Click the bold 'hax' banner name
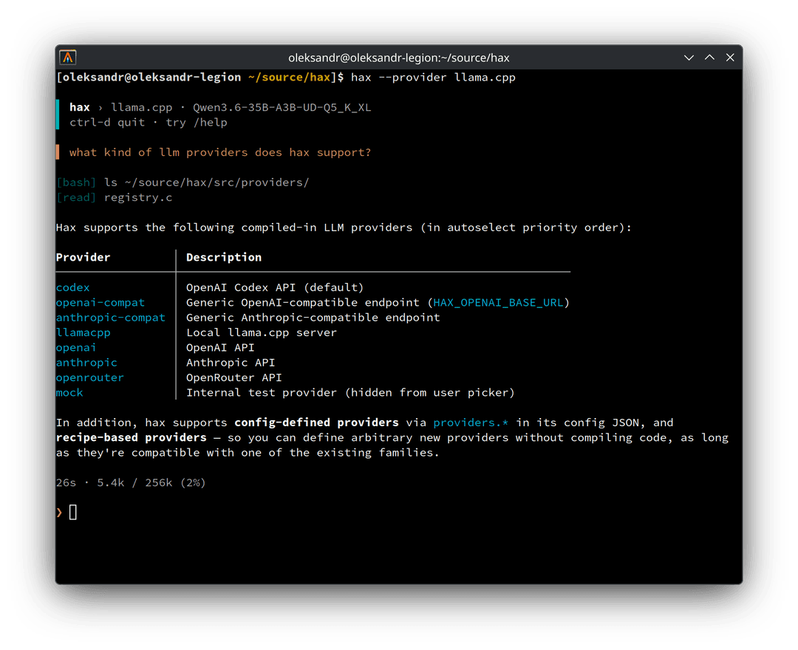This screenshot has width=798, height=650. pos(79,107)
